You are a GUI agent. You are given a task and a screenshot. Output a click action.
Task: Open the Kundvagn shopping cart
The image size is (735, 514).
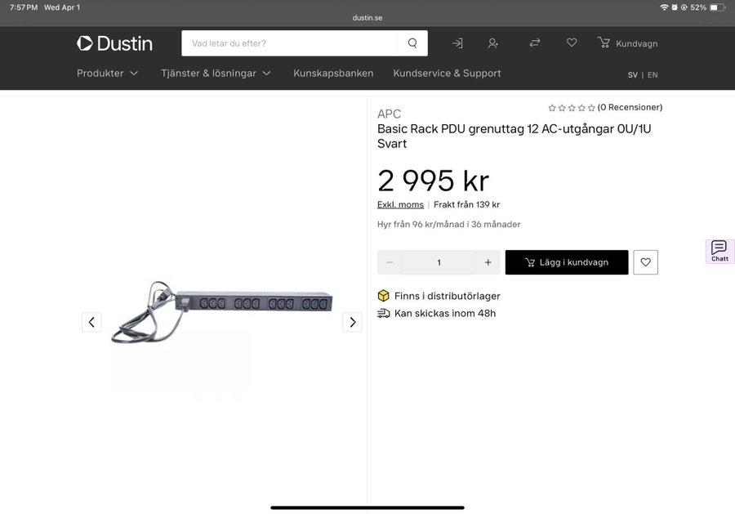click(x=627, y=43)
